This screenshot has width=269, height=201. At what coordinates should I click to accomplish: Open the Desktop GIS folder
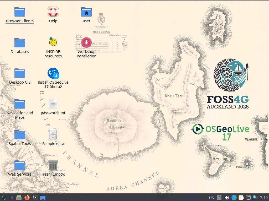[20, 74]
